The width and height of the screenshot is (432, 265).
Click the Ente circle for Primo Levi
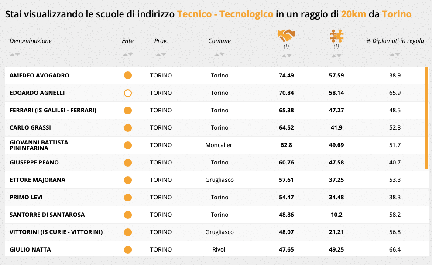128,197
